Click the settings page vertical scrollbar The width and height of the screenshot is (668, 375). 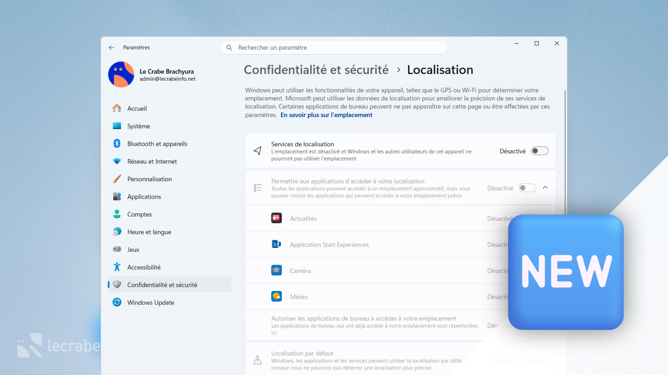[x=565, y=153]
